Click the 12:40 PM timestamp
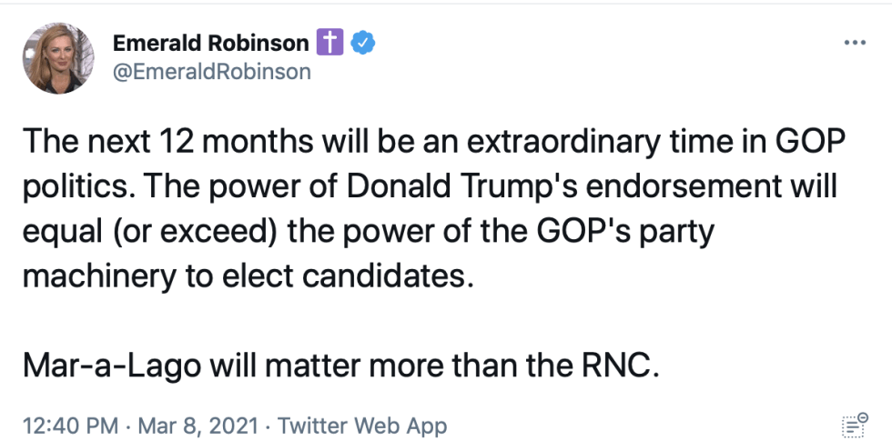 point(71,426)
